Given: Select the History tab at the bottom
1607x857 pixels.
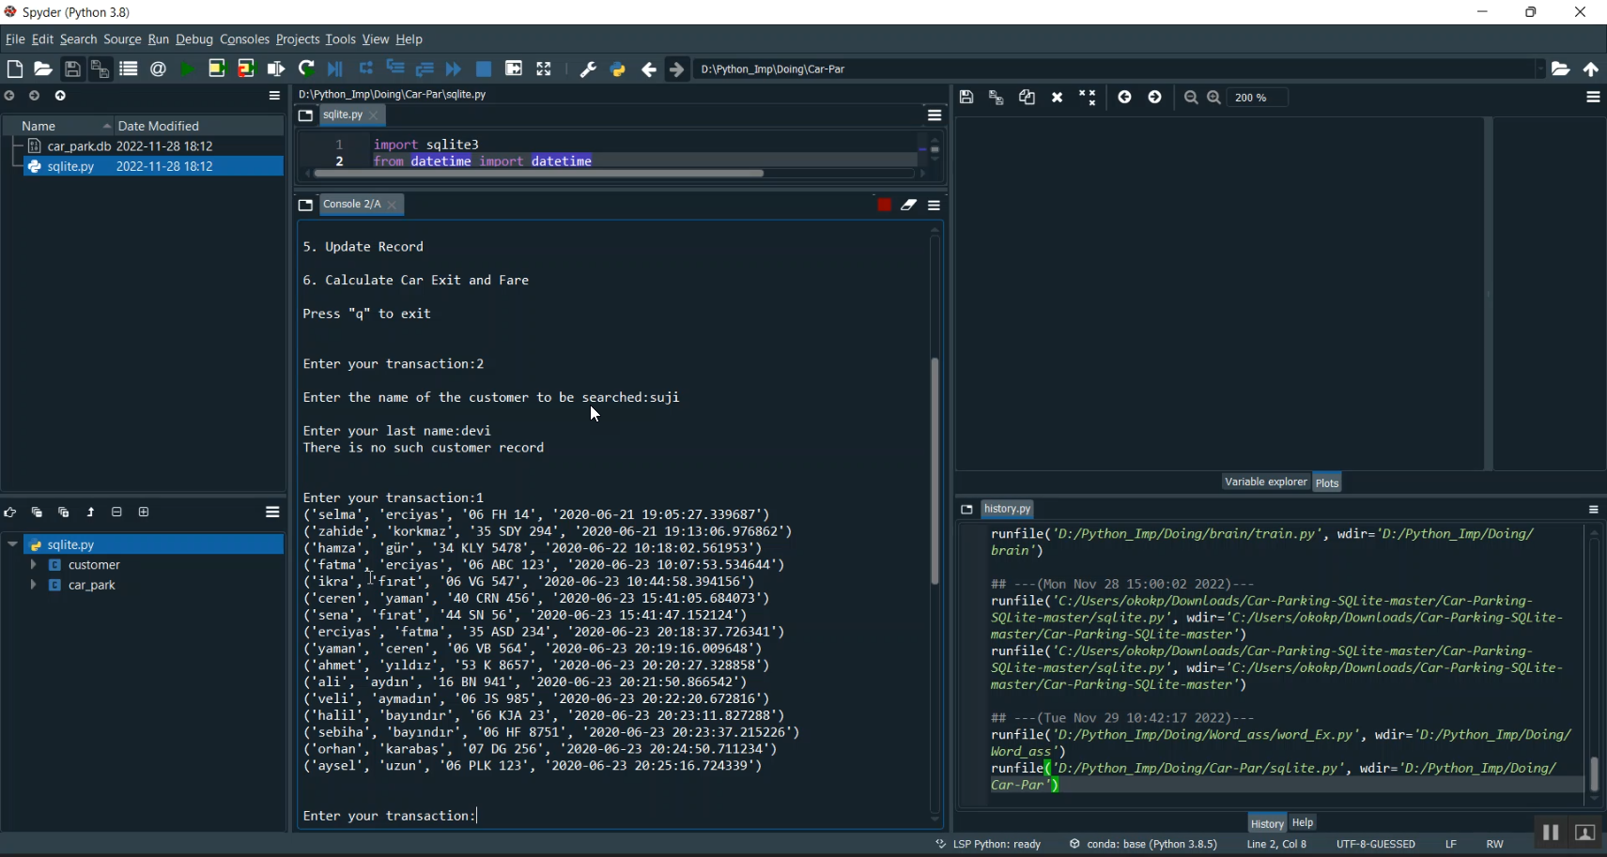Looking at the screenshot, I should (x=1266, y=822).
